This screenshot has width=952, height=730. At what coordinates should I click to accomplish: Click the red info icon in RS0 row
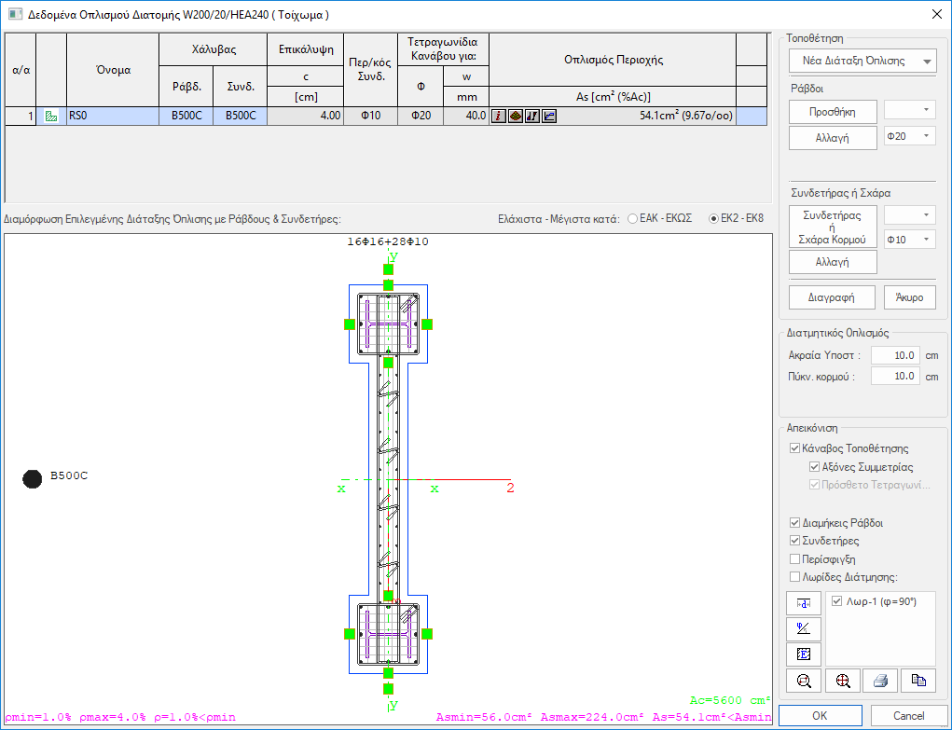(498, 117)
